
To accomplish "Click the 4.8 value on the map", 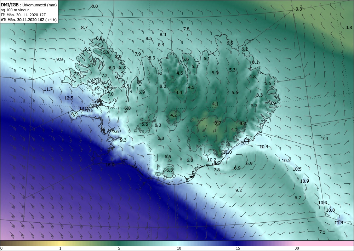I will (252, 77).
